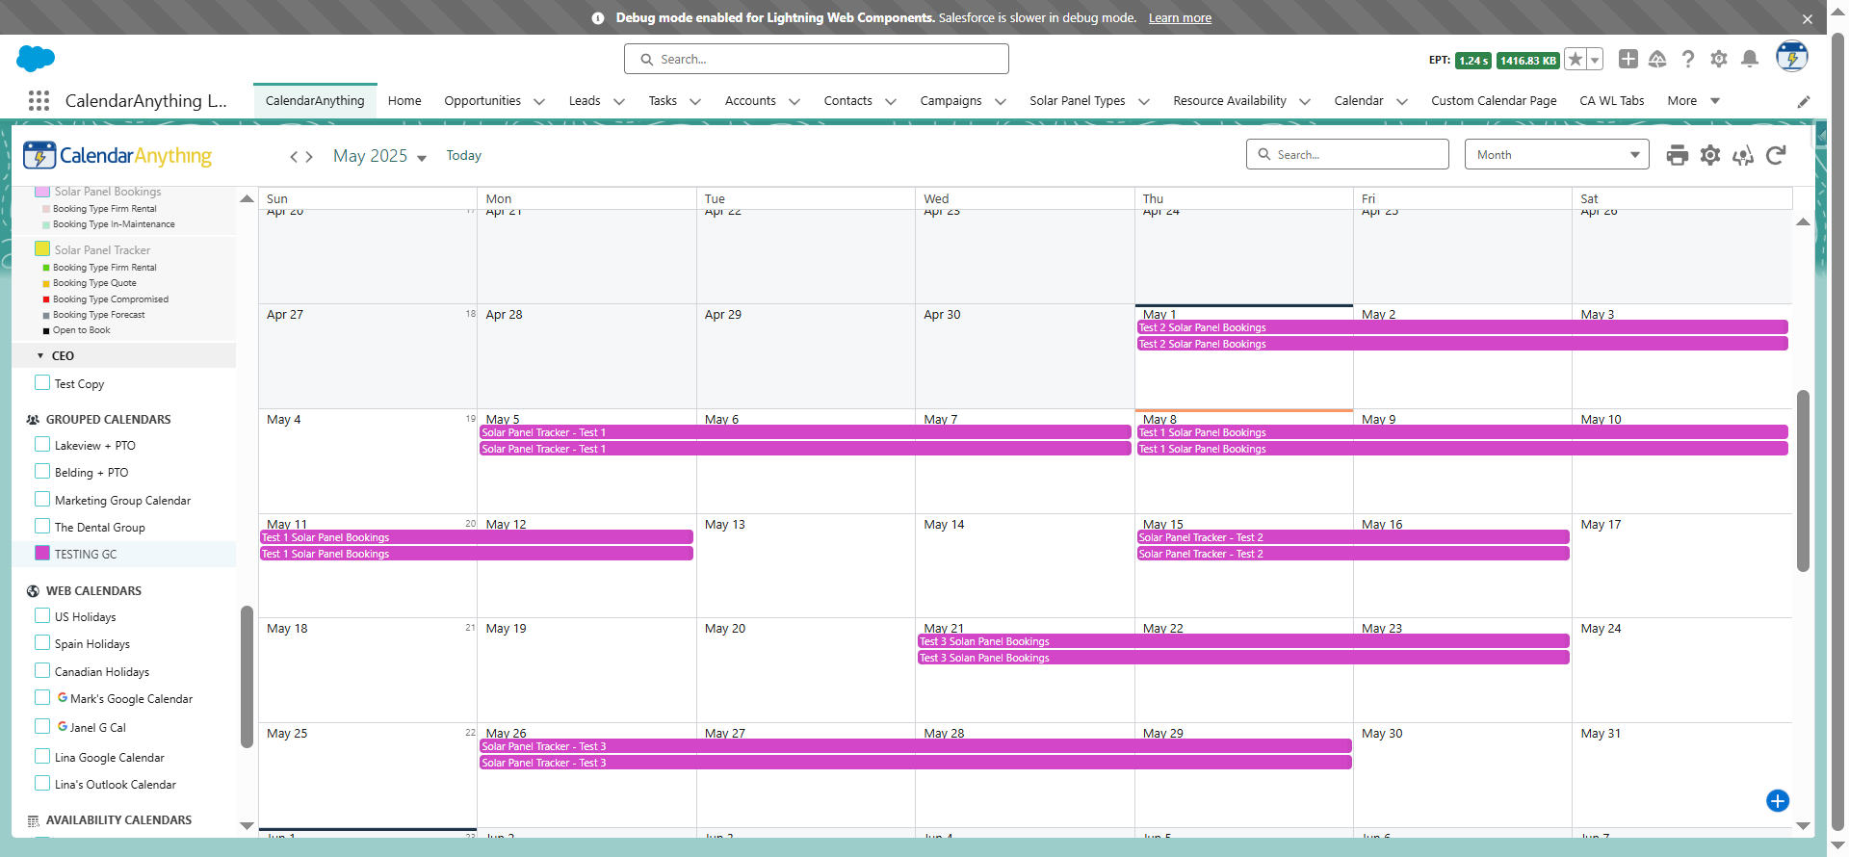Click the global Salesforce search field
Image resolution: width=1849 pixels, height=857 pixels.
817,59
